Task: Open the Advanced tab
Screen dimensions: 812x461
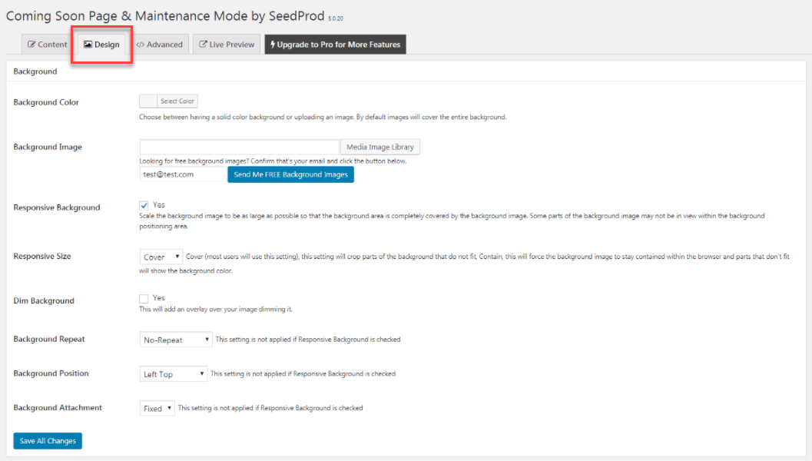Action: point(160,45)
